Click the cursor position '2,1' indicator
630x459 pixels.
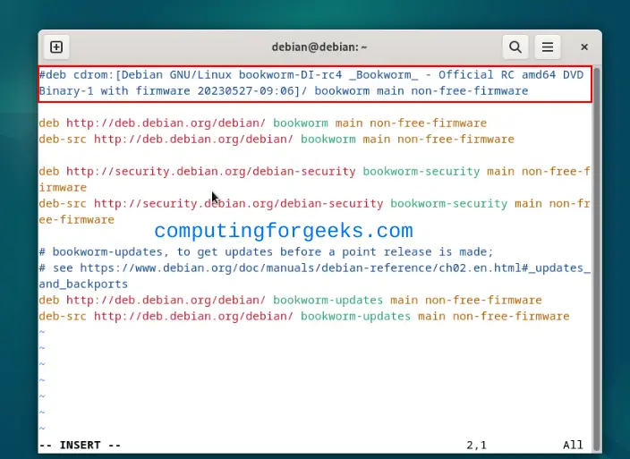click(x=476, y=445)
